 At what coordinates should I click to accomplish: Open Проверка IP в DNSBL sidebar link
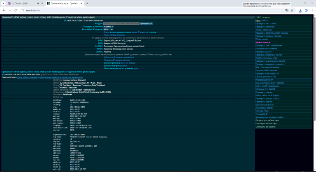[x=265, y=89]
